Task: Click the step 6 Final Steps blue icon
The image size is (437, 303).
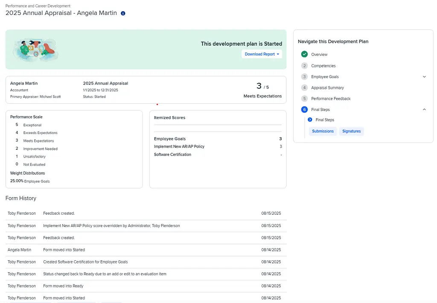Action: click(x=304, y=110)
